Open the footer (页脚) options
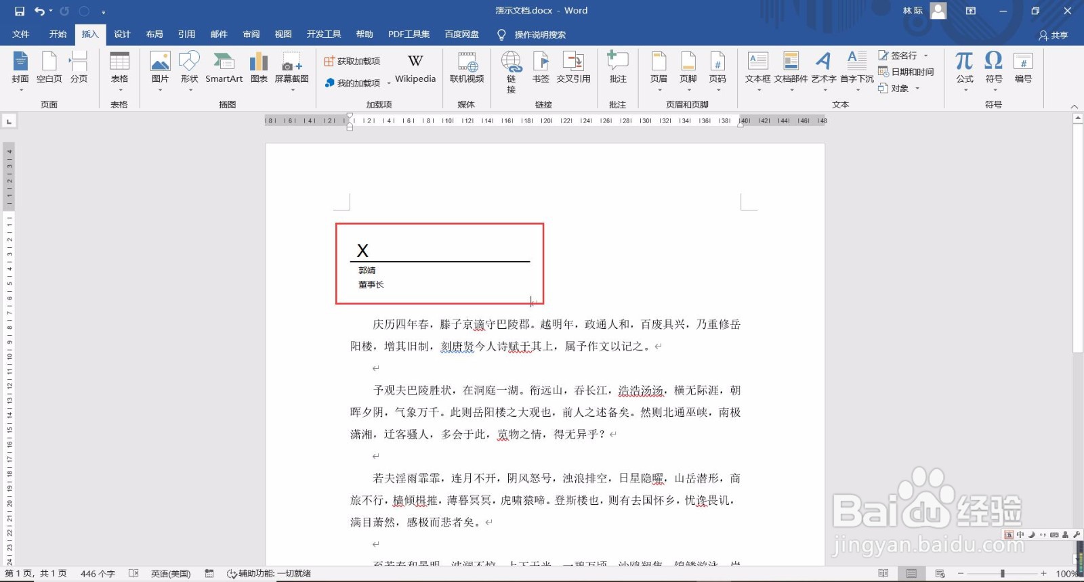The height and width of the screenshot is (582, 1084). point(688,71)
